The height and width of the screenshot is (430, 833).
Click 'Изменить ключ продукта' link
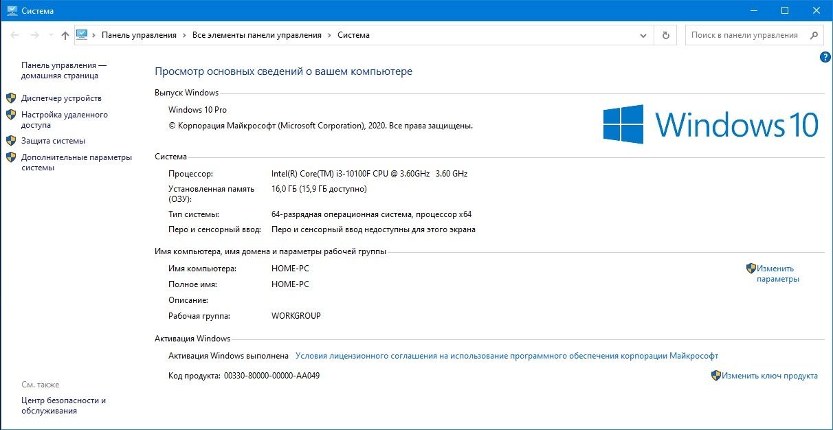(x=770, y=376)
